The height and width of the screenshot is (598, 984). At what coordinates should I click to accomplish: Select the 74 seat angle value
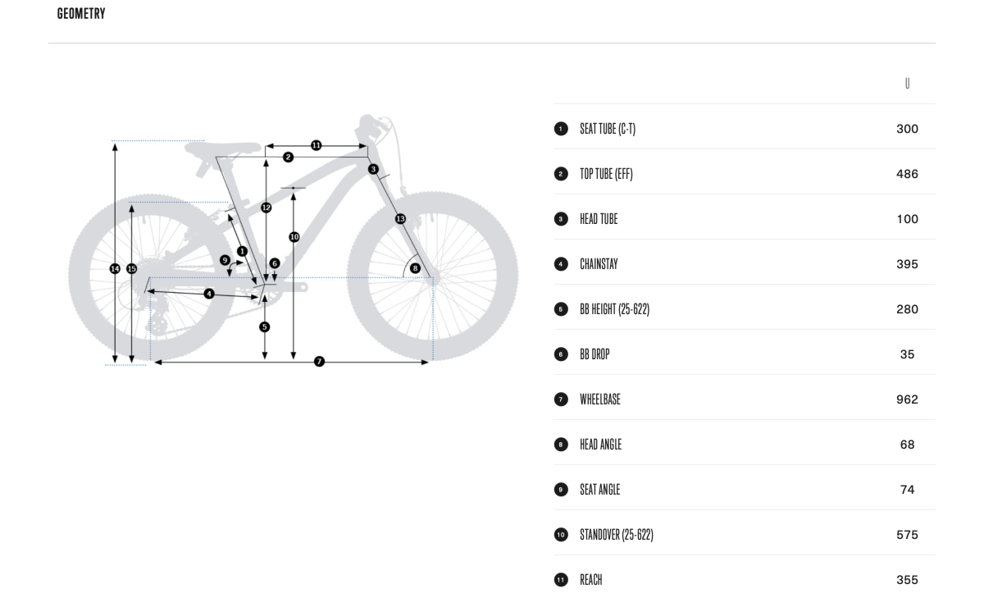[907, 490]
